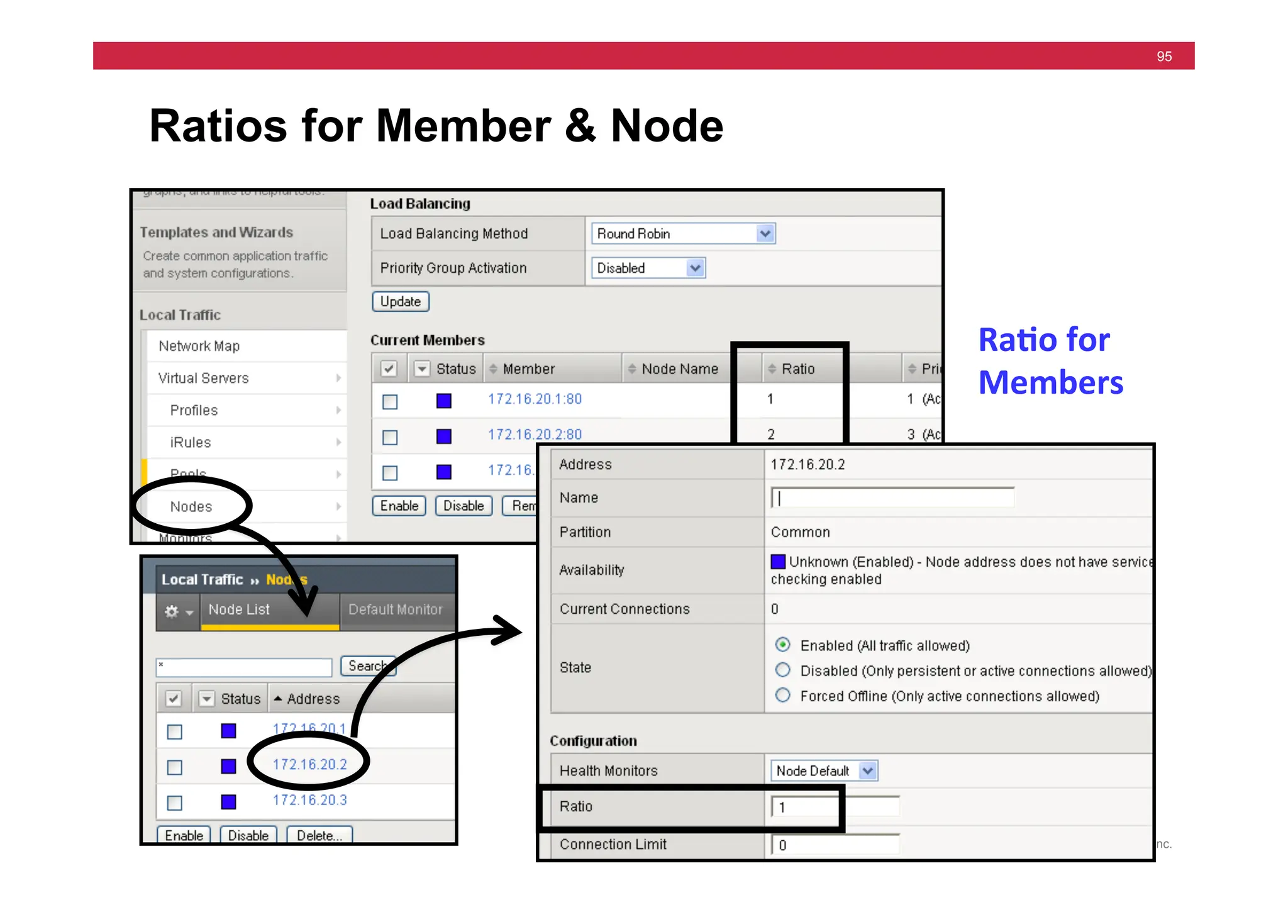The image size is (1288, 910).
Task: Select Enabled (All traffic allowed) state
Action: pyautogui.click(x=782, y=645)
